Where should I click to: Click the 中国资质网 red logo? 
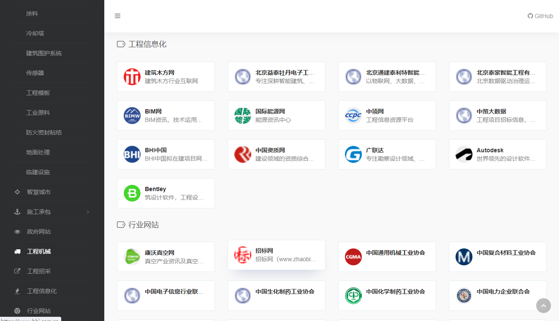(243, 154)
